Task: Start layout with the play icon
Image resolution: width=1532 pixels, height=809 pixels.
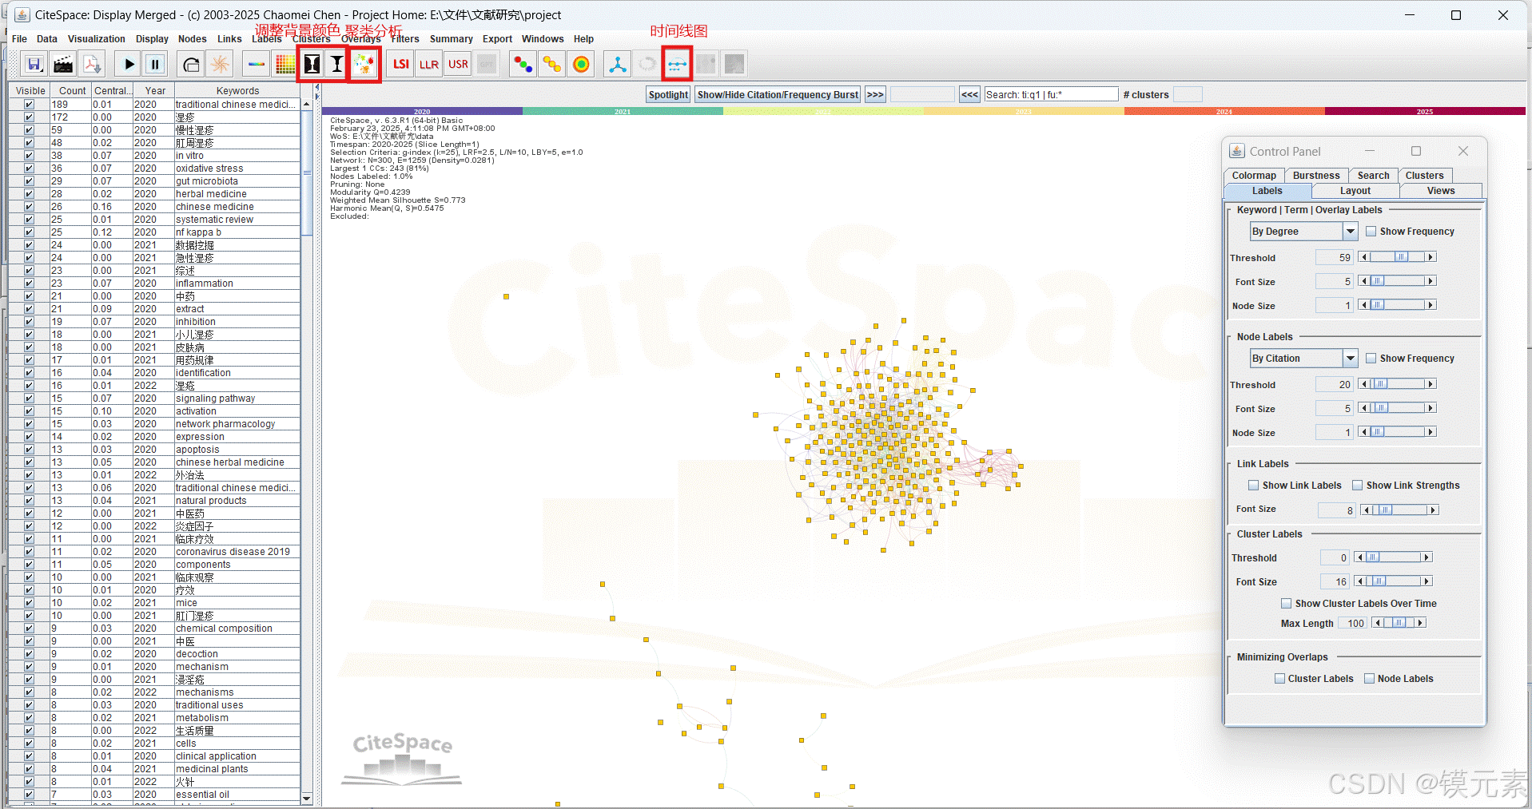Action: click(129, 65)
